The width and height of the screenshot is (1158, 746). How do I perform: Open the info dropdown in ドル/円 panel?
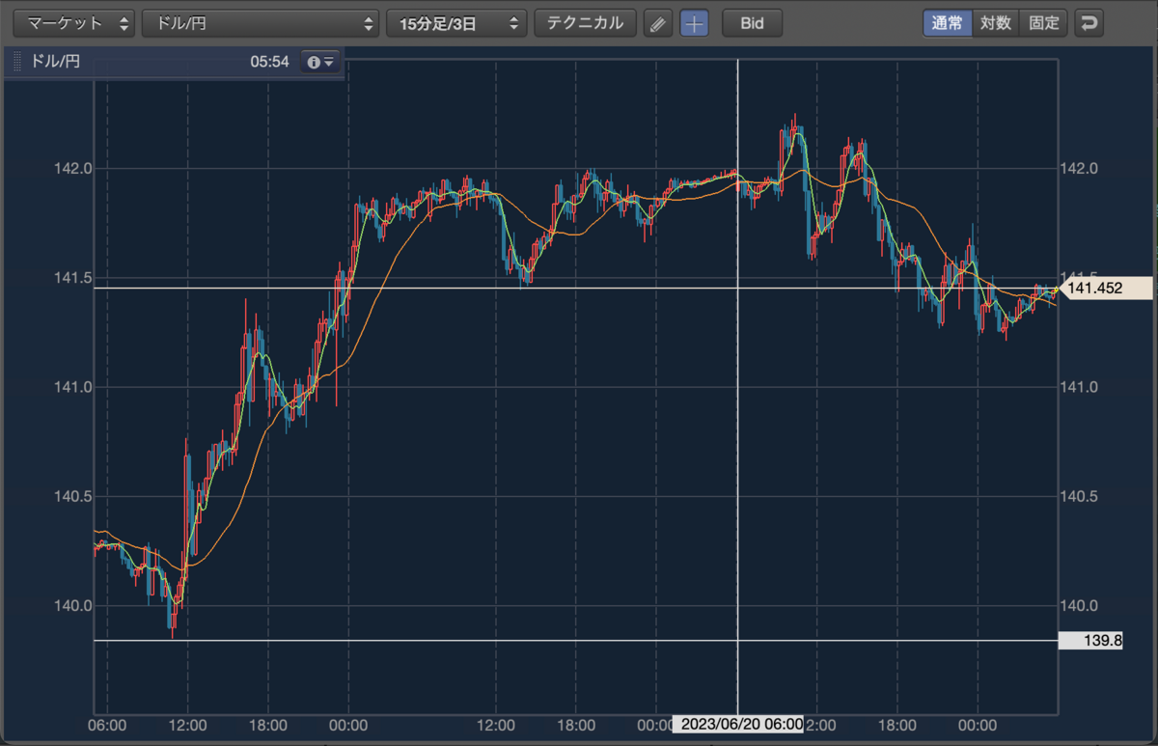320,62
